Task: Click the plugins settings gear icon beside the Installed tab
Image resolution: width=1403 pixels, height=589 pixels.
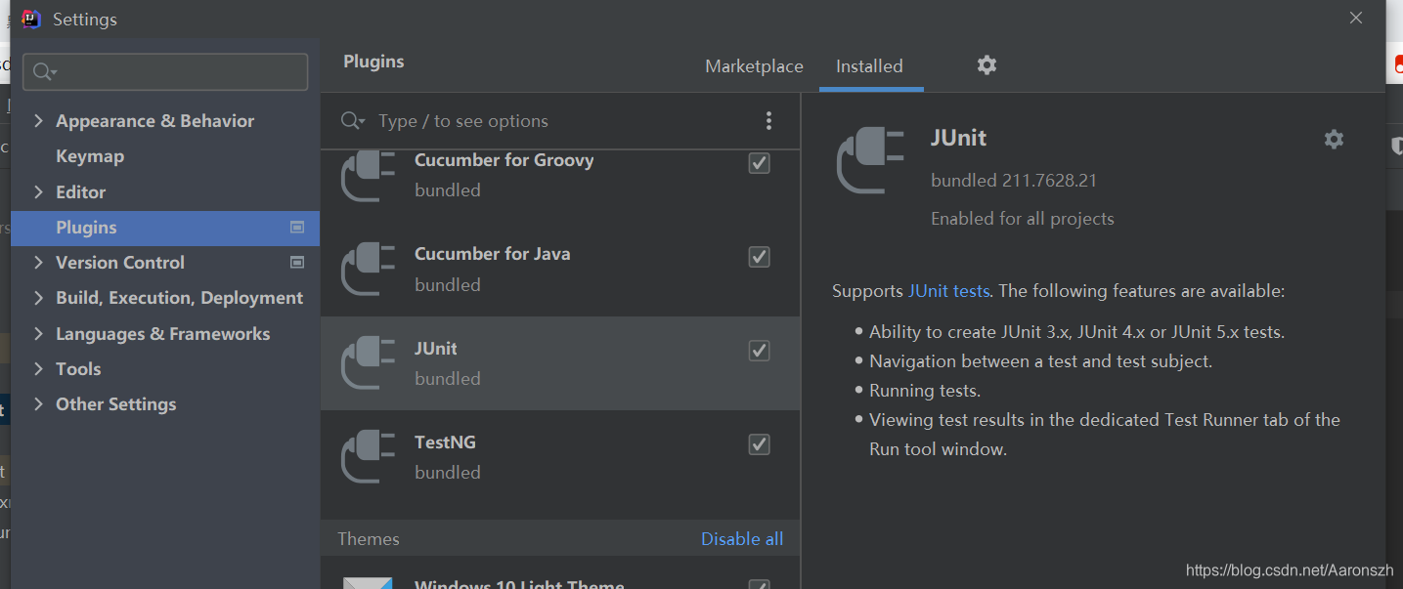Action: click(x=986, y=65)
